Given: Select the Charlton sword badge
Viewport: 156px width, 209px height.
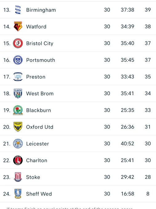Looking at the screenshot, I should tap(18, 160).
